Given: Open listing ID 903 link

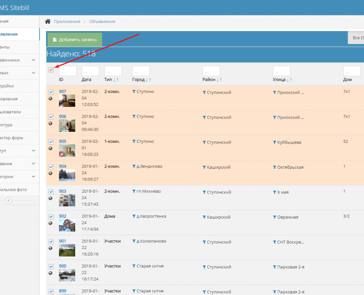Looking at the screenshot, I should (63, 191).
